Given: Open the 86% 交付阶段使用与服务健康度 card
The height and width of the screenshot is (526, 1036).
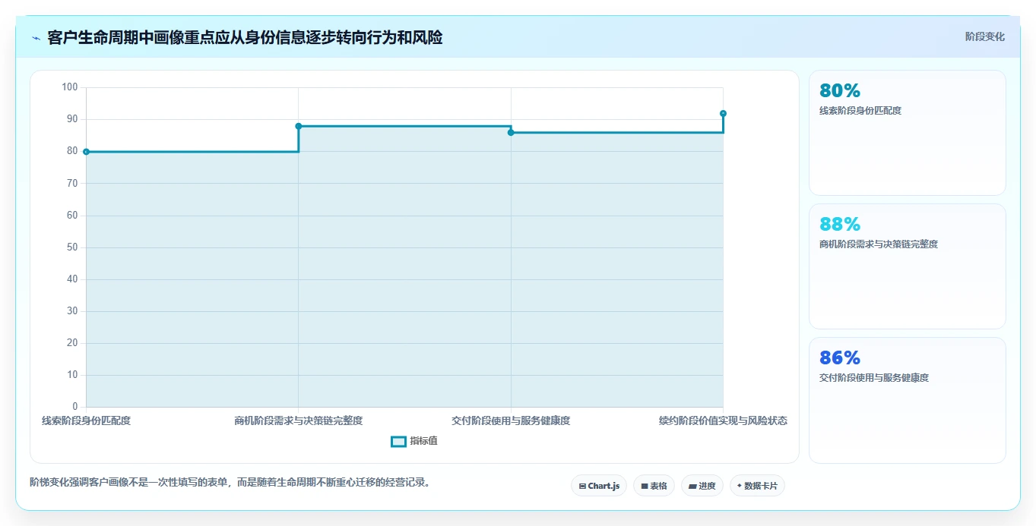Looking at the screenshot, I should click(908, 400).
